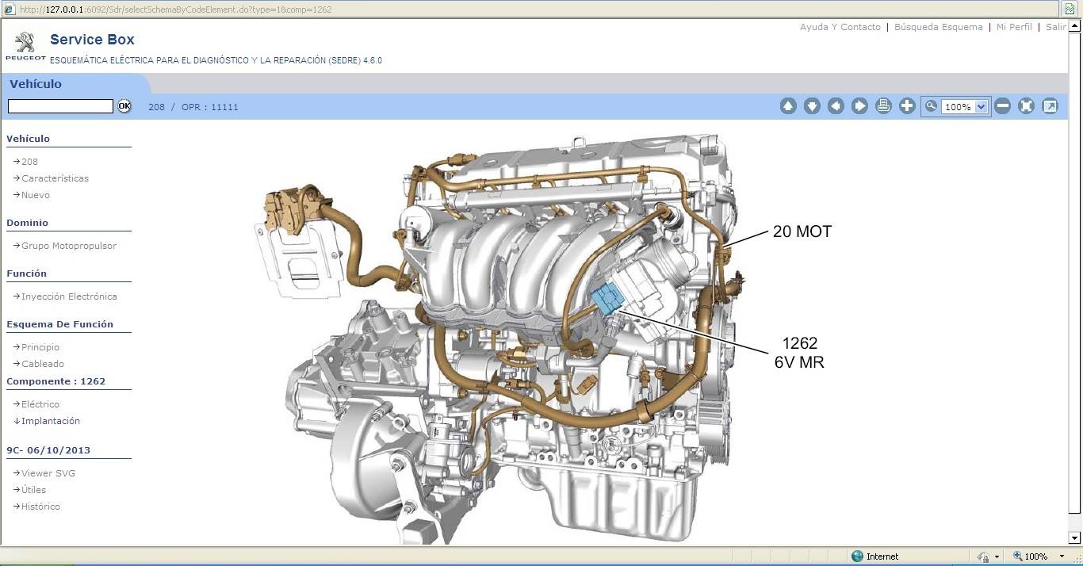Pan the diagram right with right arrow

859,106
